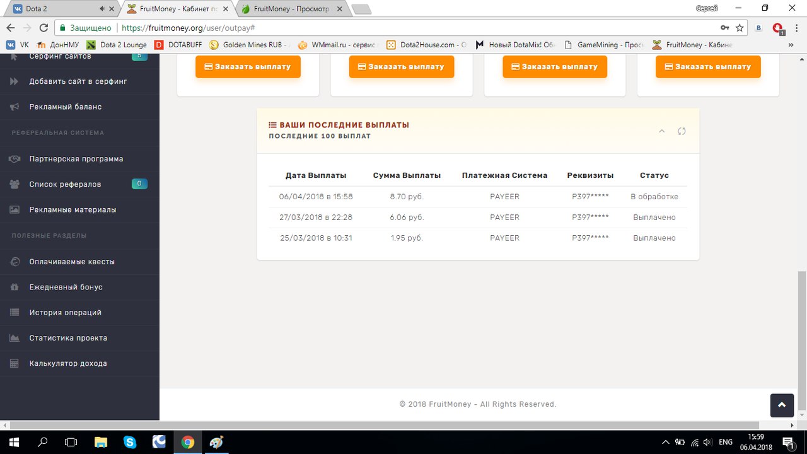
Task: Open the Партнерская программа handshake icon
Action: 15,159
